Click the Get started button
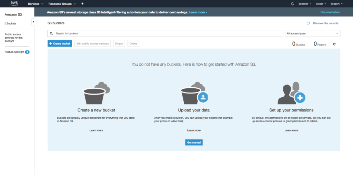The width and height of the screenshot is (353, 175). point(194,143)
